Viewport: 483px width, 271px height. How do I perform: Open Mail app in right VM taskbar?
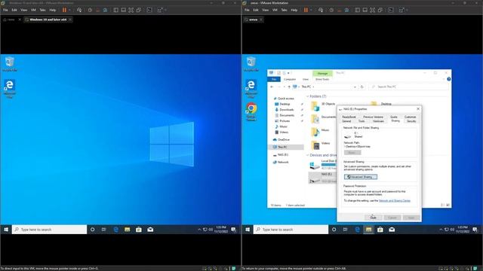tap(392, 230)
